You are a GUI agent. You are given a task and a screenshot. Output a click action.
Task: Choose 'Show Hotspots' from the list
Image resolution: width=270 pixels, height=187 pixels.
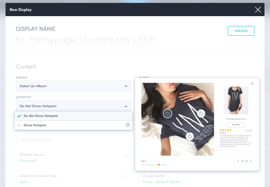pyautogui.click(x=35, y=125)
